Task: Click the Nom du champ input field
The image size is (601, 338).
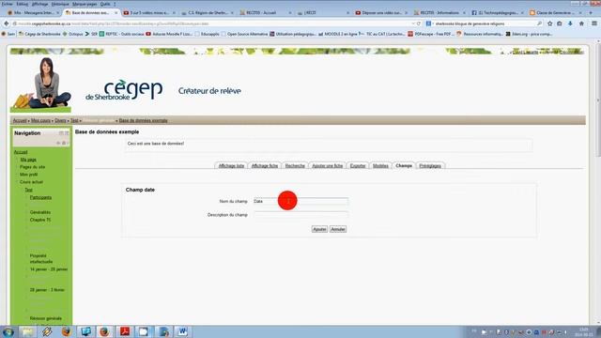Action: click(x=300, y=201)
